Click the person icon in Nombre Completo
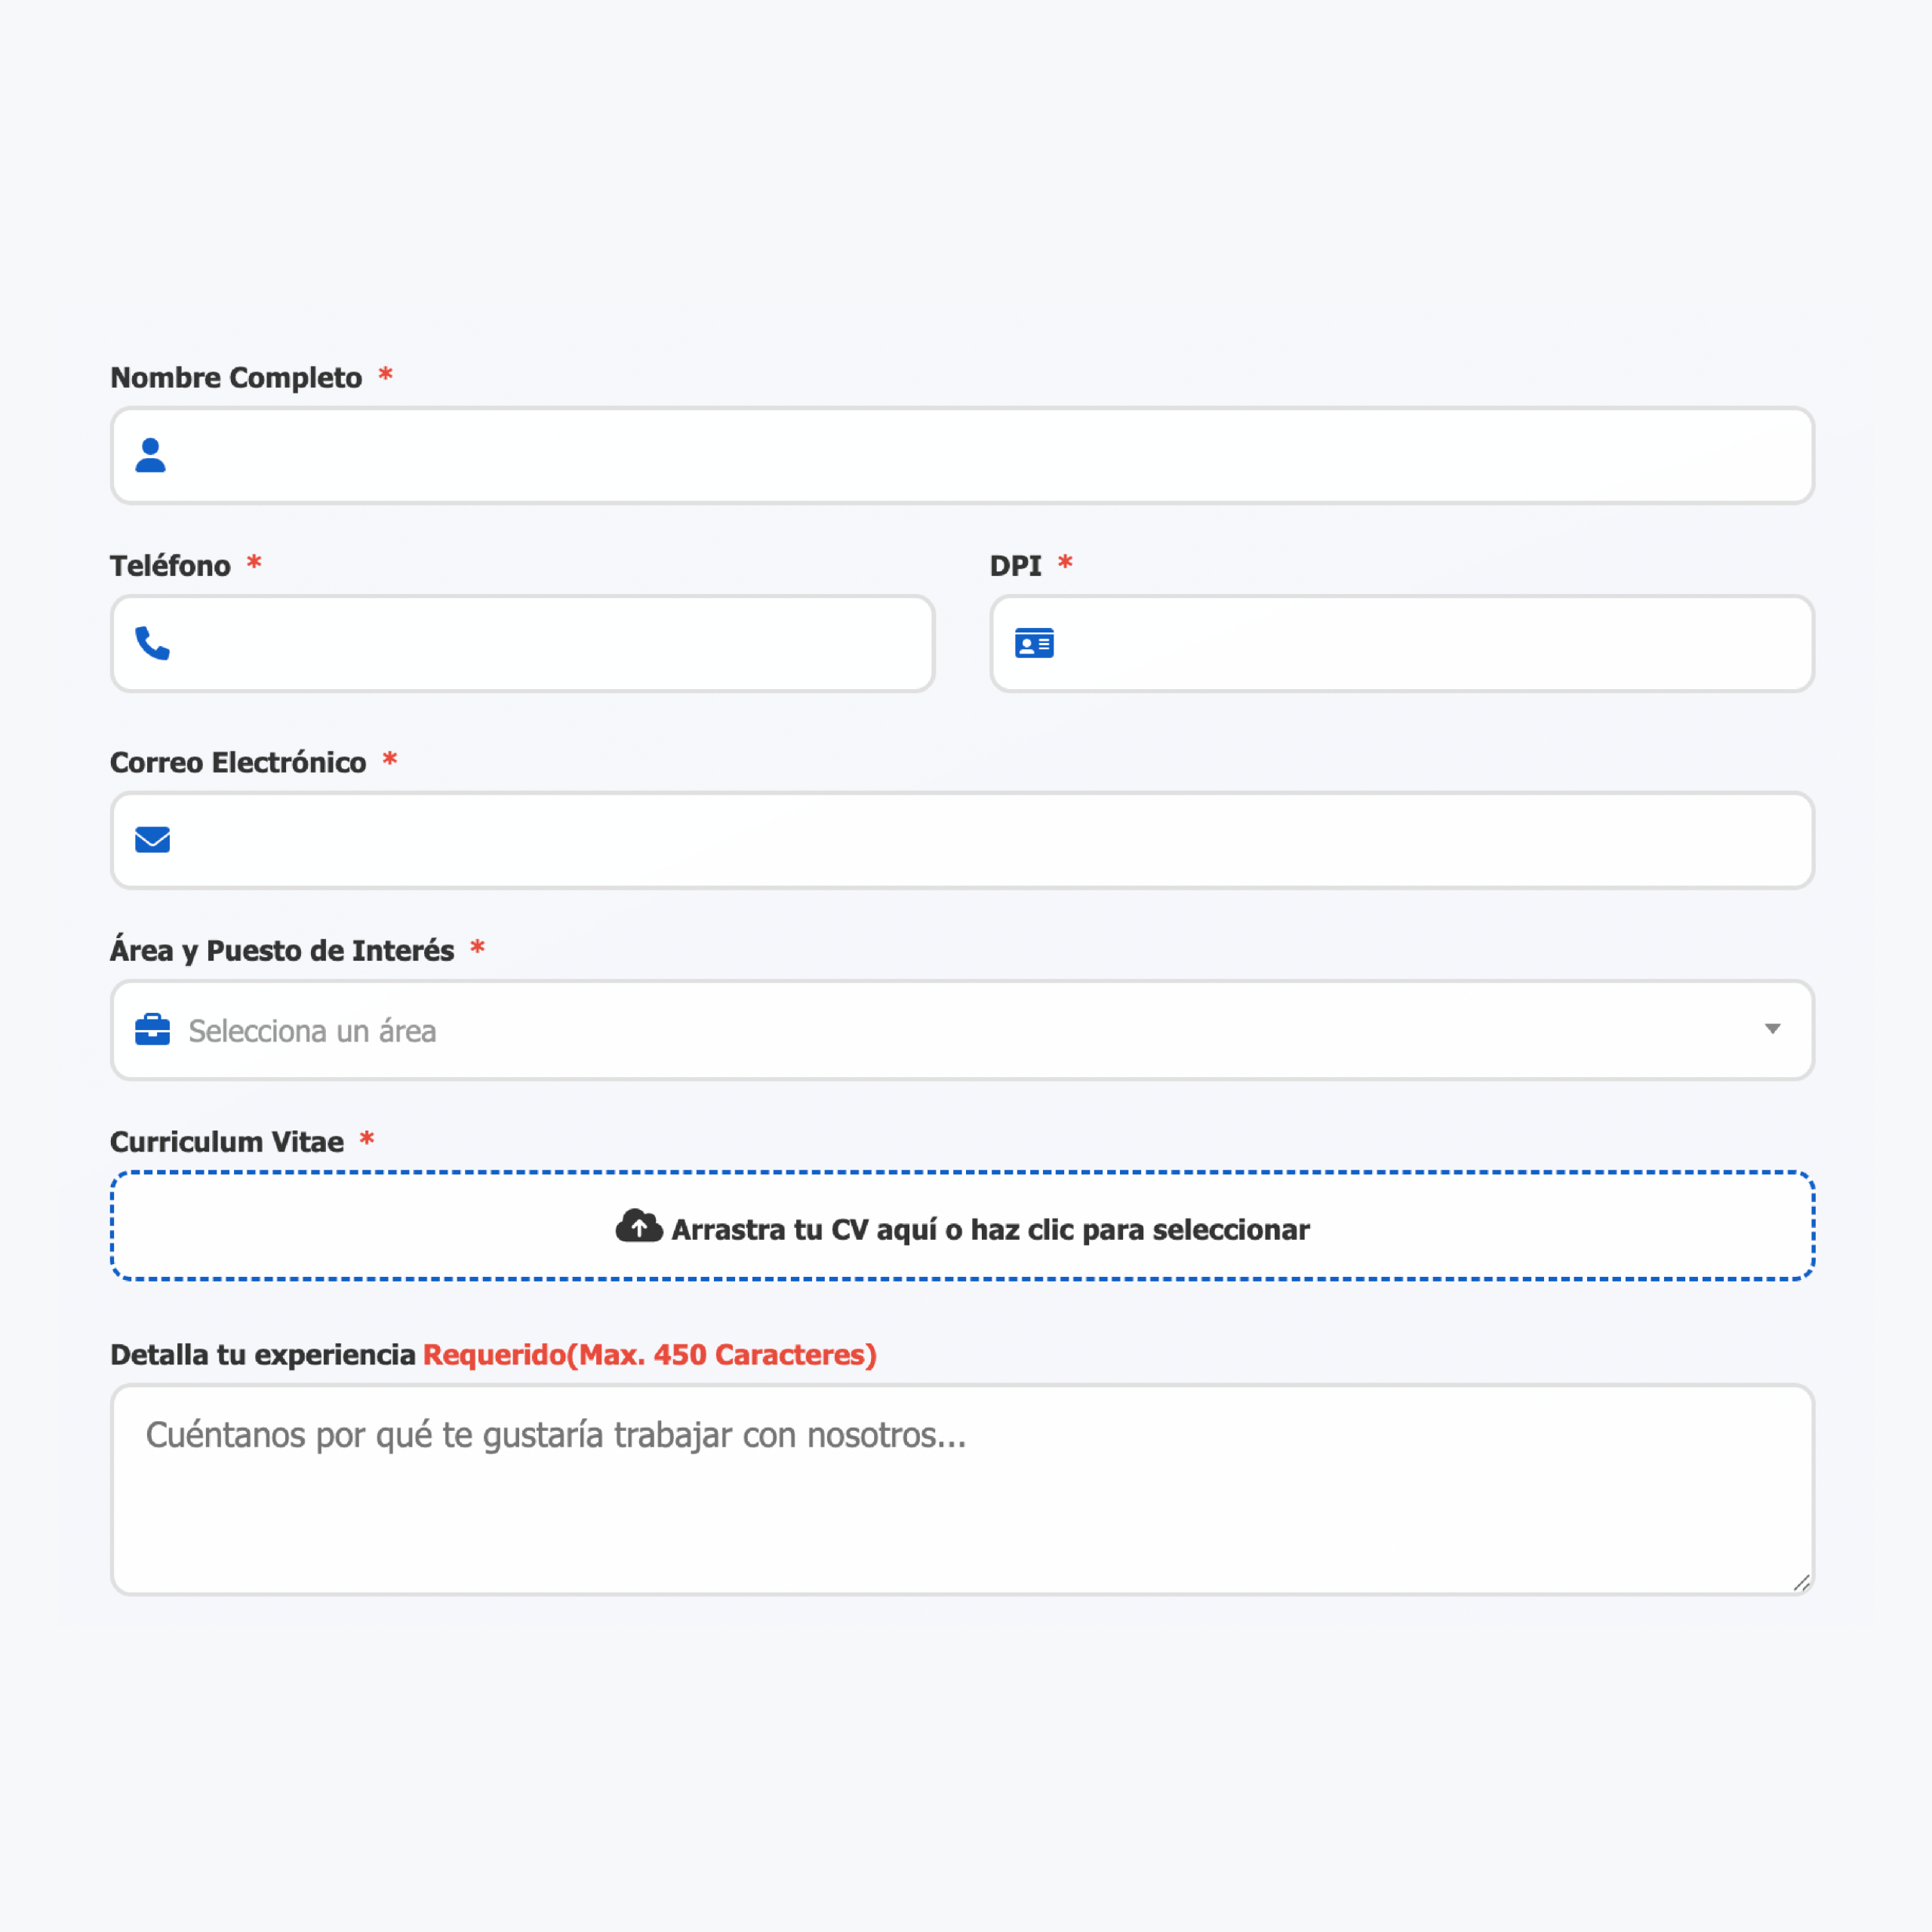 pos(150,455)
